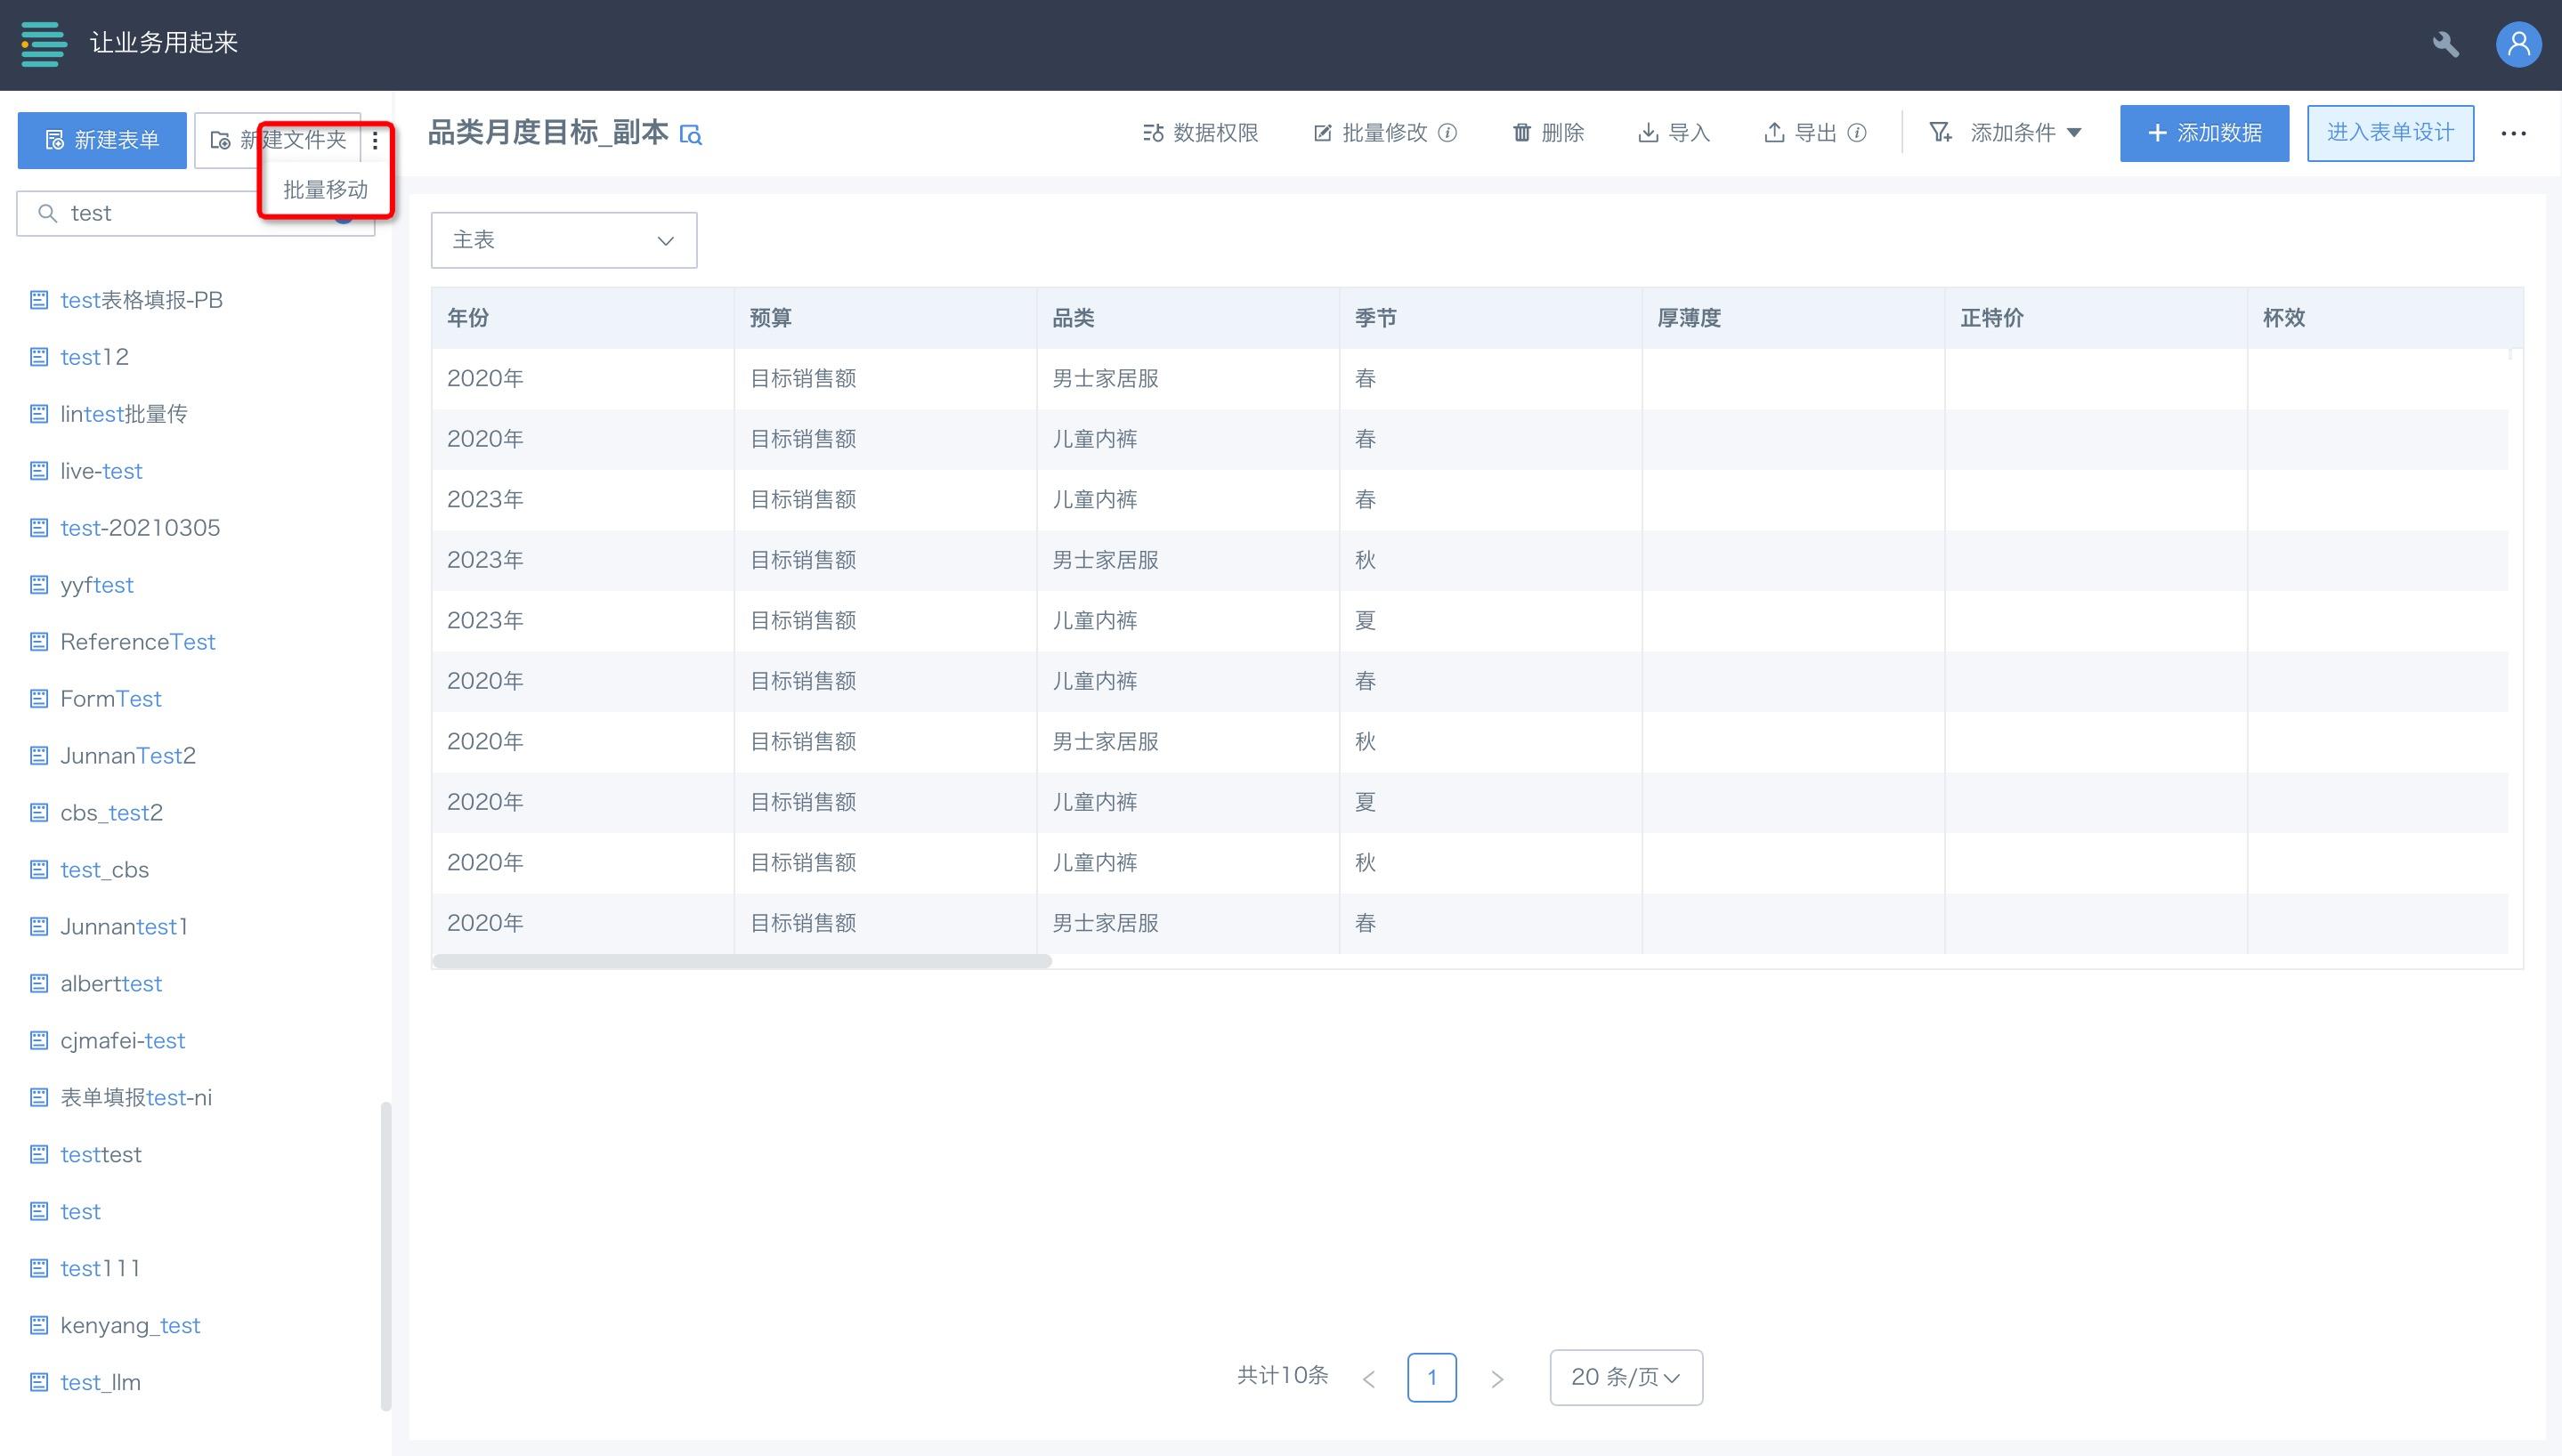2562x1456 pixels.
Task: Click the 添加数据 button
Action: 2203,133
